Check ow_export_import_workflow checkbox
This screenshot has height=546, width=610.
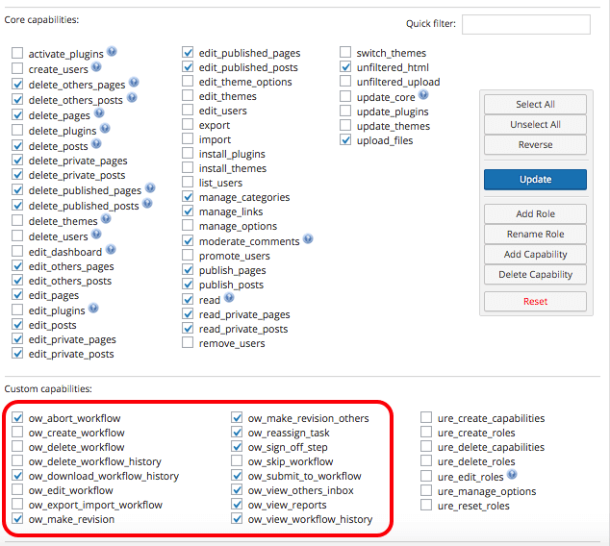17,504
